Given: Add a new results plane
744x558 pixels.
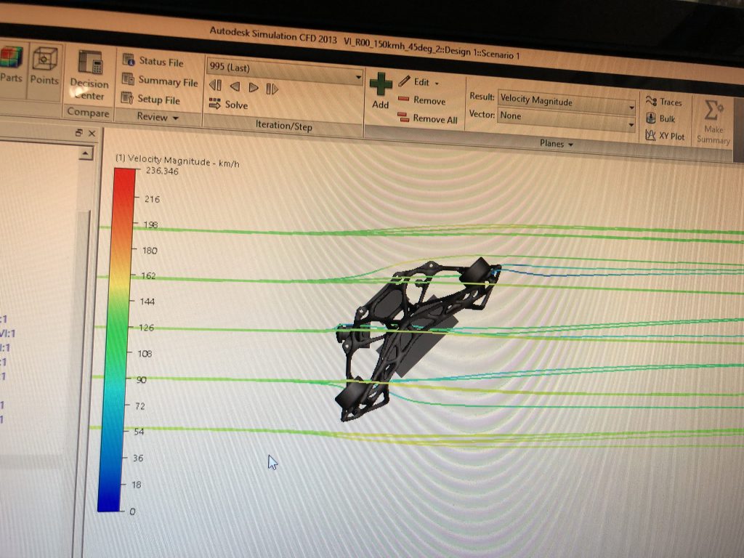Looking at the screenshot, I should (x=381, y=91).
